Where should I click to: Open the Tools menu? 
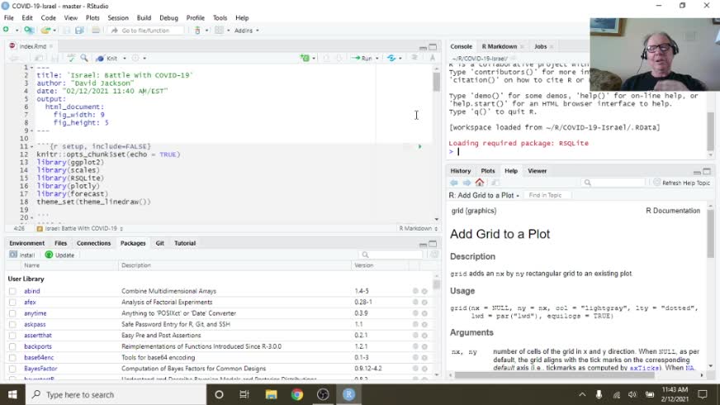point(220,18)
